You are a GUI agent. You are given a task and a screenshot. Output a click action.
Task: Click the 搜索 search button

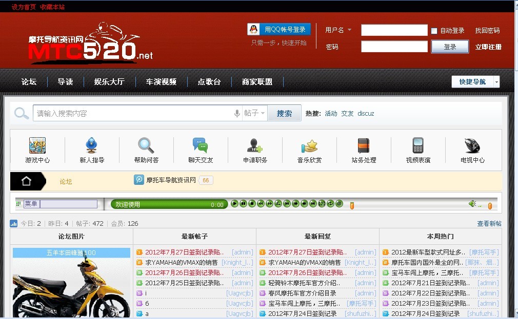(x=284, y=113)
